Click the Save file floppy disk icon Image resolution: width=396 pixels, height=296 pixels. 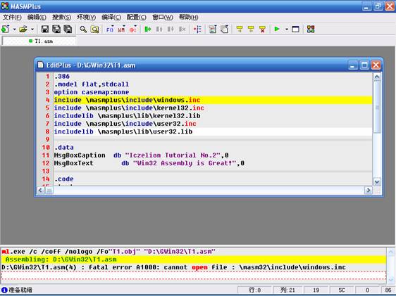tap(45, 30)
